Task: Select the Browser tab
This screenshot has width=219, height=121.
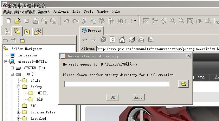Action: pyautogui.click(x=92, y=30)
